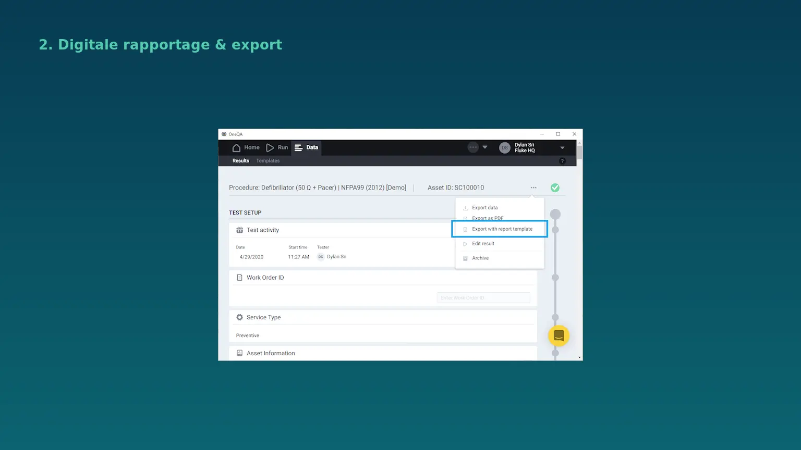Click the device status circle indicator
The image size is (801, 450).
(473, 147)
